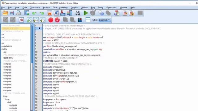Open Find with the binoculars icon

click(x=78, y=13)
